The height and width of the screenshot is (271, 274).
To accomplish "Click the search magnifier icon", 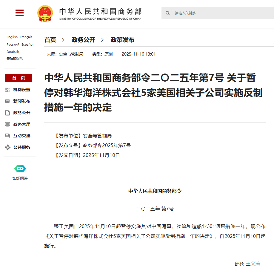I will click(167, 13).
